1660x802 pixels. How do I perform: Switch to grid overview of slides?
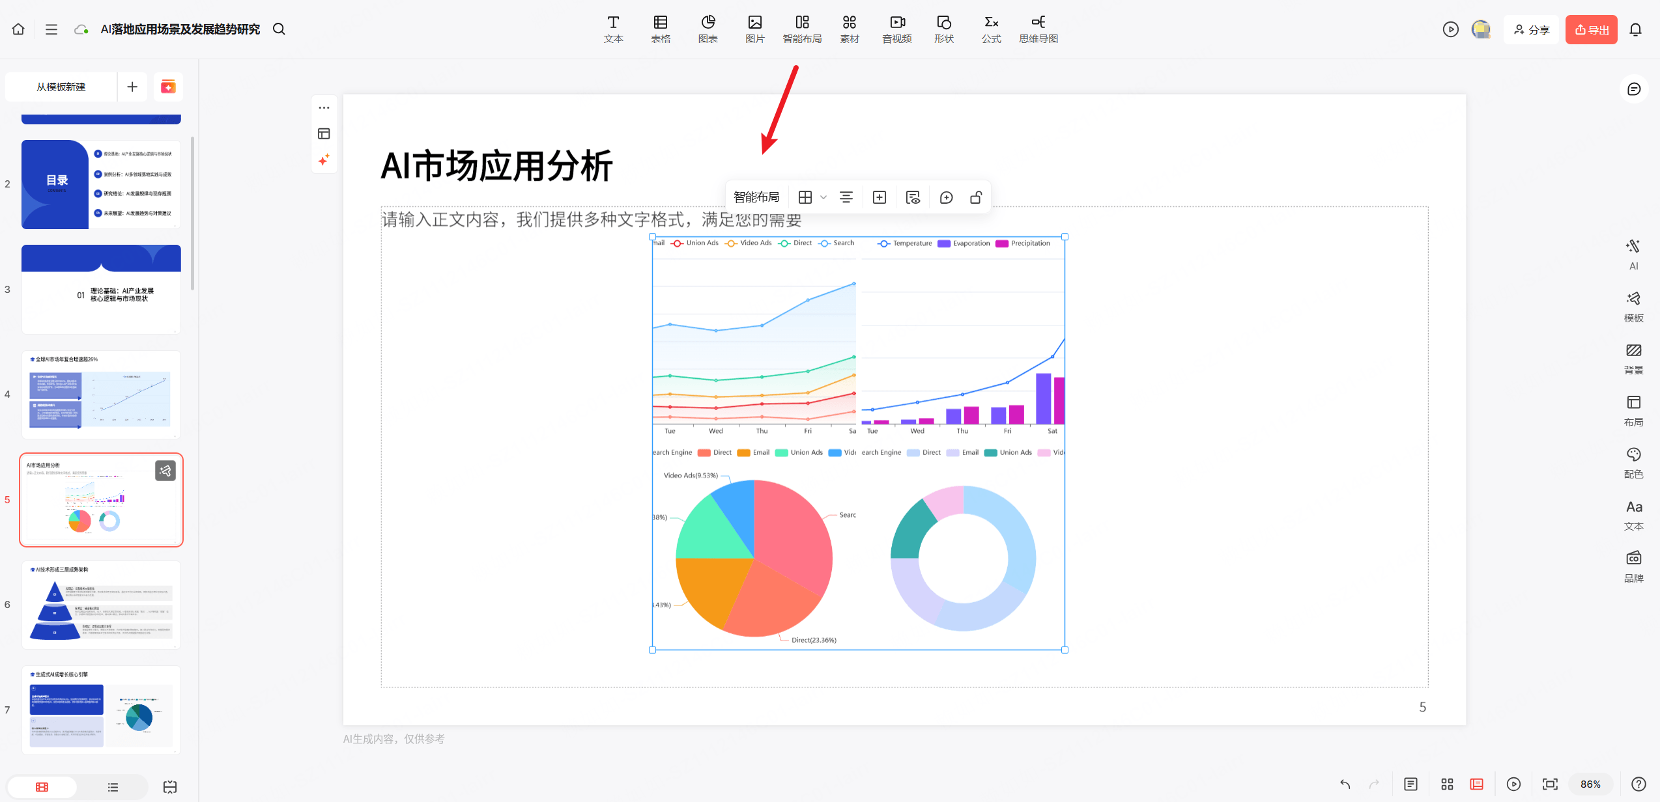coord(1447,784)
